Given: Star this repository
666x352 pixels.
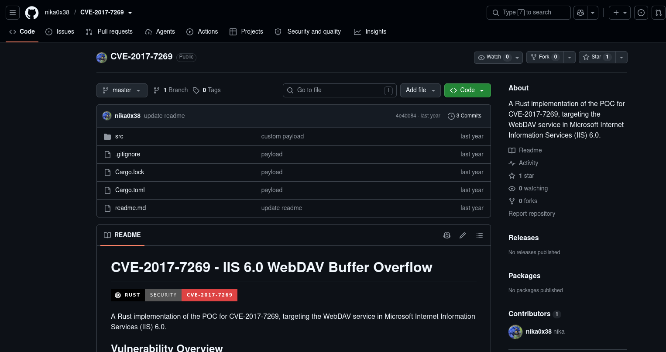Looking at the screenshot, I should [597, 57].
